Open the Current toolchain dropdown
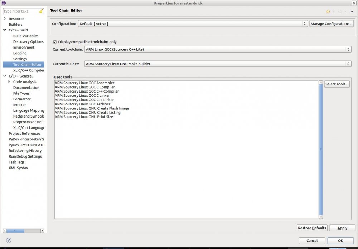This screenshot has width=358, height=249. 218,49
